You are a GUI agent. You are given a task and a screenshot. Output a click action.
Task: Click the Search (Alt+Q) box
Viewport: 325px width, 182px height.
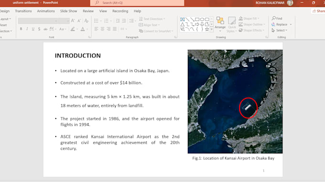[x=137, y=3]
